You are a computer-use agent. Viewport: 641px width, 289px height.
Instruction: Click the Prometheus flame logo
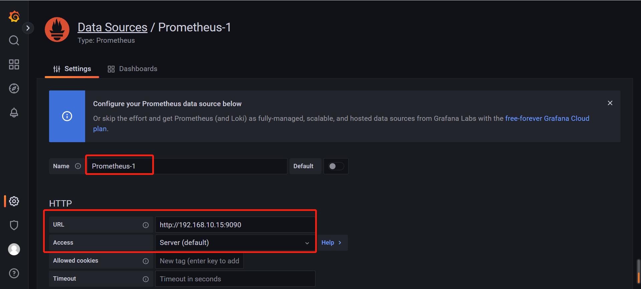pos(57,29)
